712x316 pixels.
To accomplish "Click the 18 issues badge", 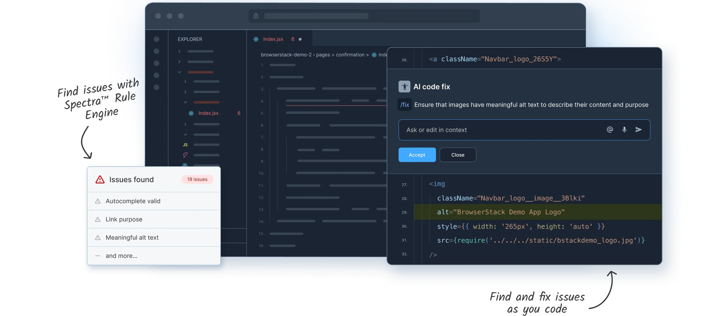I will 197,180.
